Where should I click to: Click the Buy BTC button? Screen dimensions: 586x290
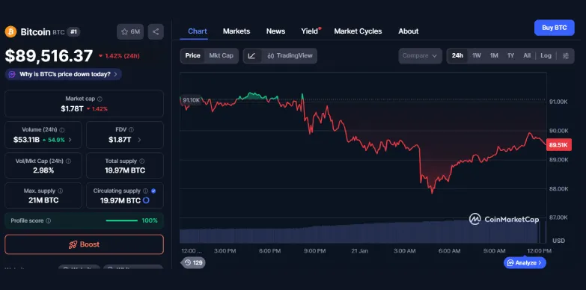tap(555, 28)
